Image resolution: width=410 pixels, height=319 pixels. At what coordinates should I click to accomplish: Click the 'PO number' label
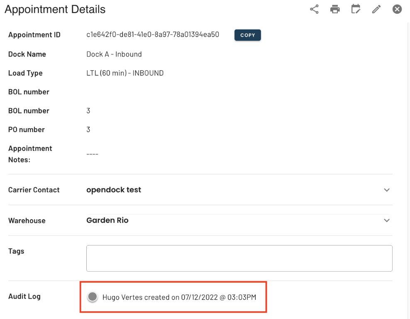(27, 130)
